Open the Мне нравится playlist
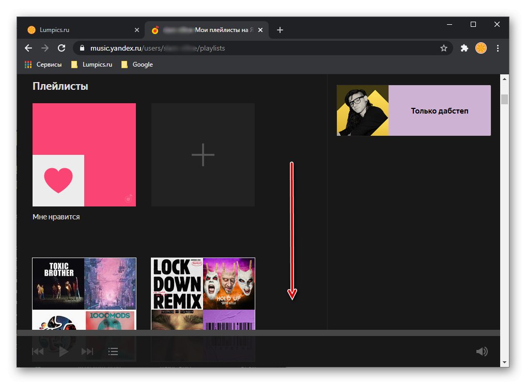The image size is (526, 384). pyautogui.click(x=84, y=155)
